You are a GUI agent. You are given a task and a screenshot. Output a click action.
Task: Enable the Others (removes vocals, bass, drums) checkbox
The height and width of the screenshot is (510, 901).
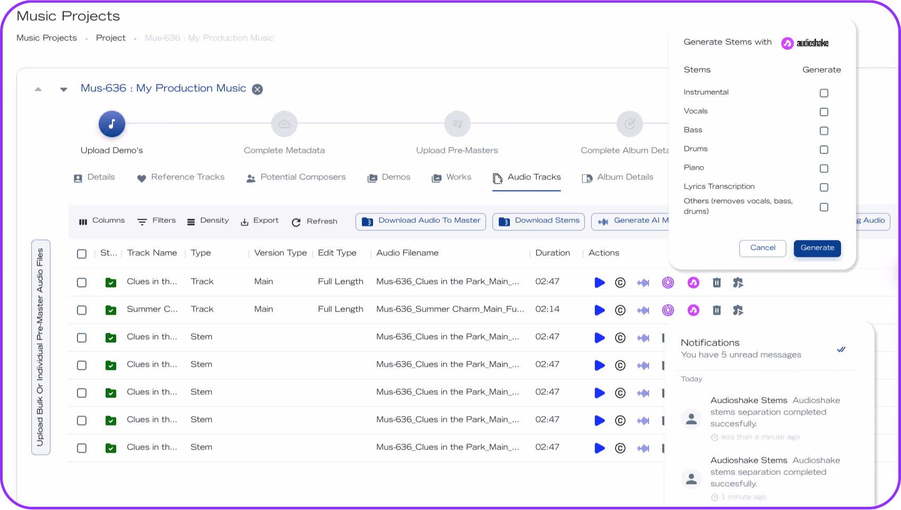tap(824, 208)
